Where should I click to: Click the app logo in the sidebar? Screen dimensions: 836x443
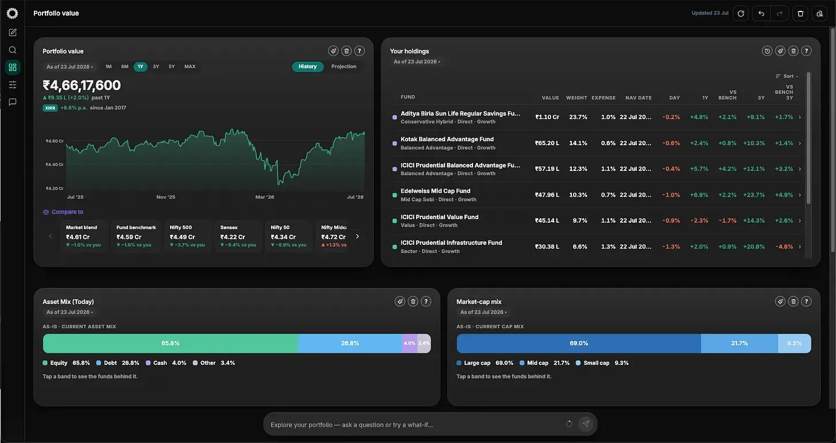[x=12, y=13]
